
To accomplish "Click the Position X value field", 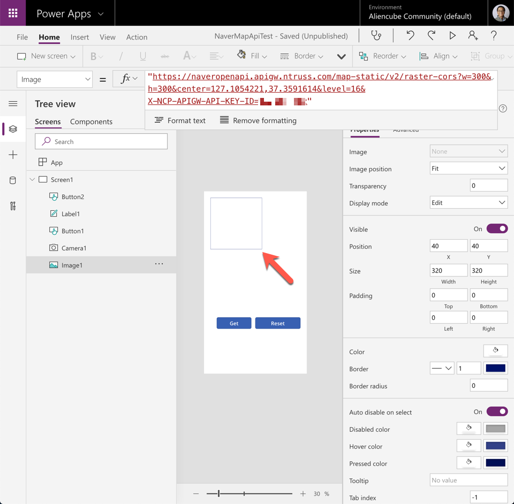I will coord(449,246).
